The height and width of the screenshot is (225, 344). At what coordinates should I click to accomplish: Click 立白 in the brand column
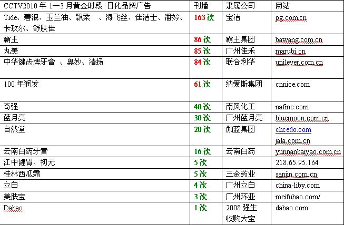pos(11,185)
